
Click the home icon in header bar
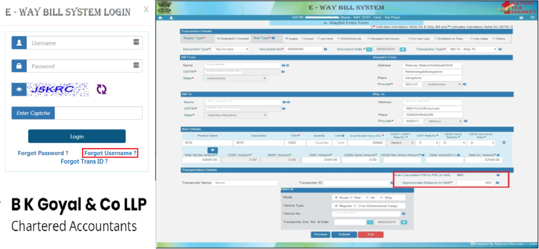(x=160, y=17)
